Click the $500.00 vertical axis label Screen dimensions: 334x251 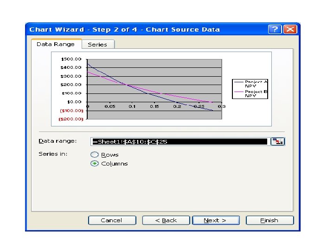[71, 59]
